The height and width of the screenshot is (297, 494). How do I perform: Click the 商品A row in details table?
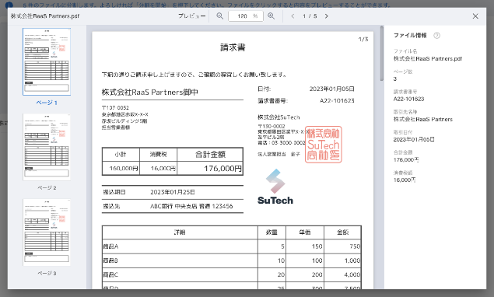tap(231, 246)
